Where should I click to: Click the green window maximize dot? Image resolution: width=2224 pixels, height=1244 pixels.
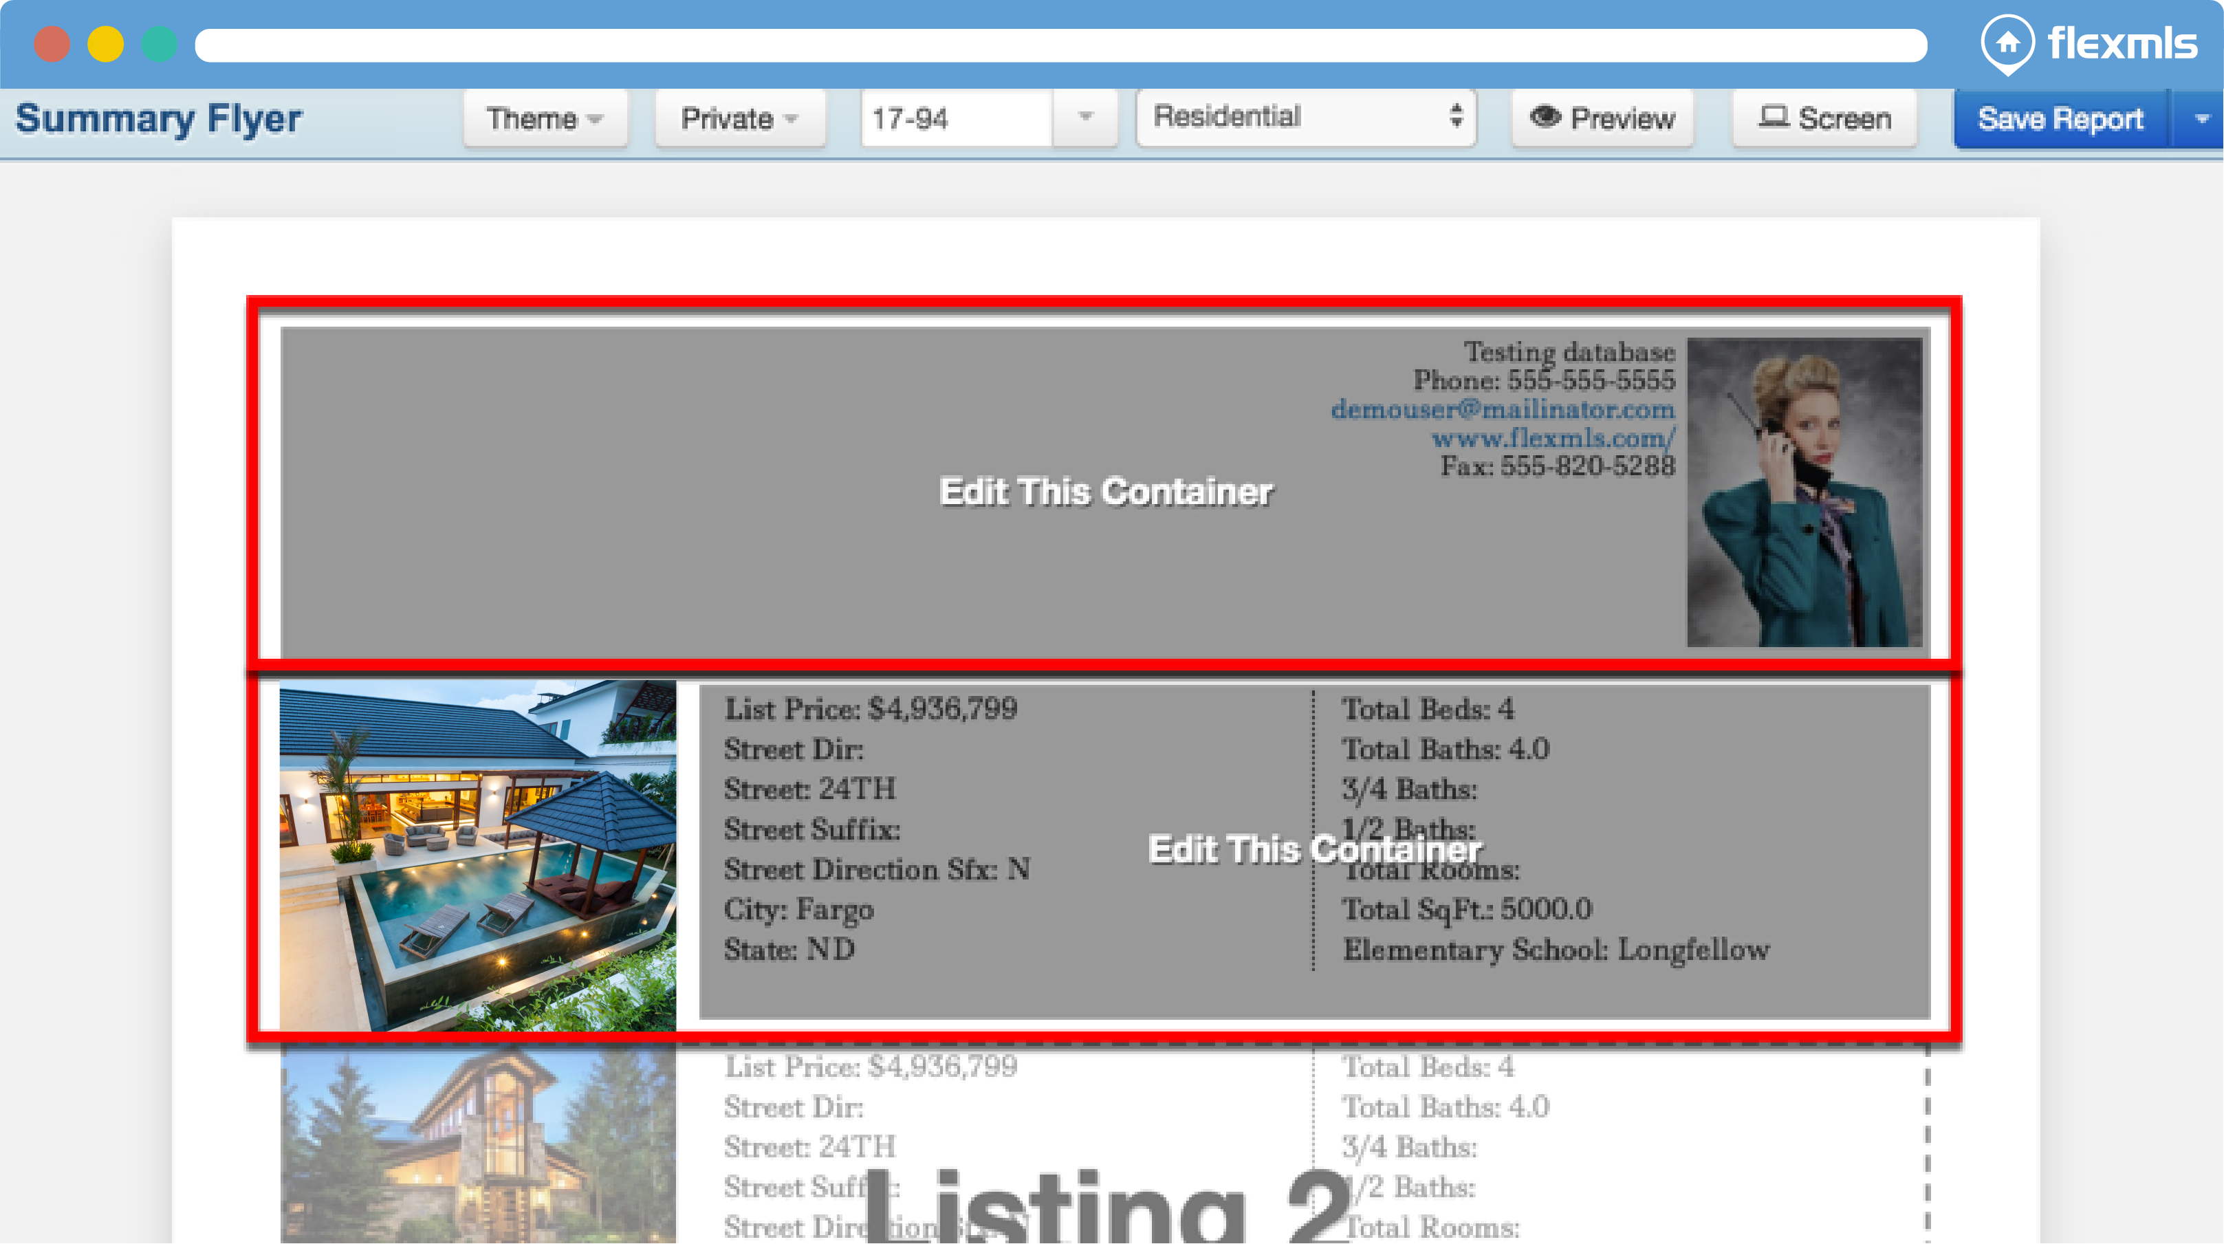click(159, 44)
